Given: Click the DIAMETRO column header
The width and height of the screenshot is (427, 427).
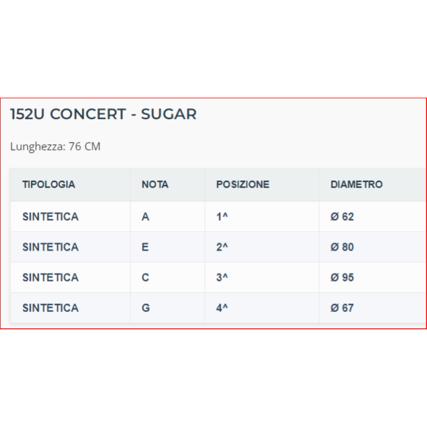Looking at the screenshot, I should click(357, 185).
